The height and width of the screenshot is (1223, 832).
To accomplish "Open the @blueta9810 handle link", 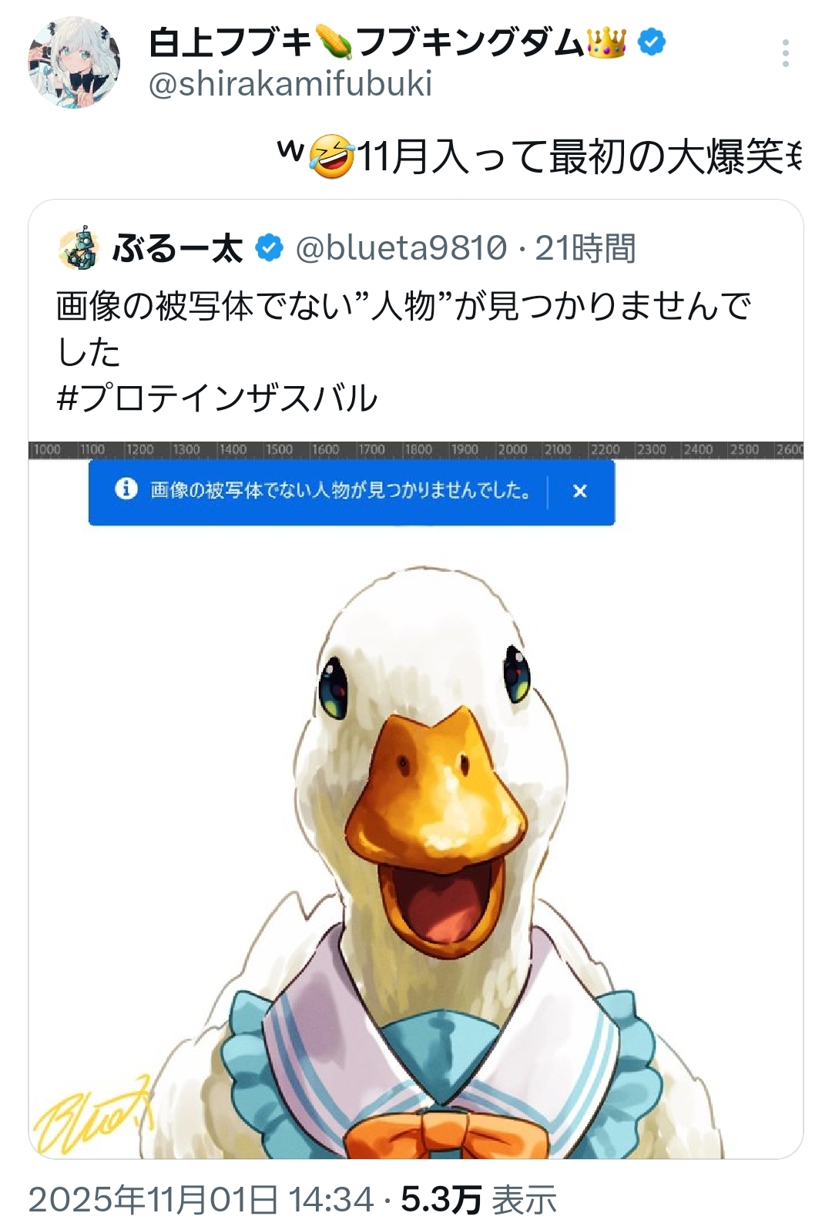I will point(401,248).
